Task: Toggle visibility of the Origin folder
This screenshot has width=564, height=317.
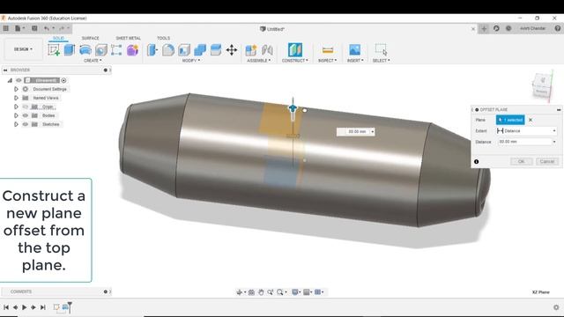Action: (26, 107)
